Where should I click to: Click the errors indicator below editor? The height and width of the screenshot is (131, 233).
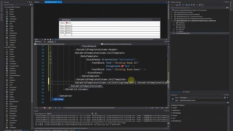click(45, 108)
